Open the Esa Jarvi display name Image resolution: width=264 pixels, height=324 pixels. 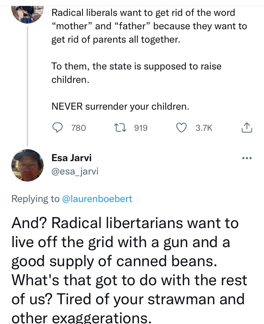71,158
